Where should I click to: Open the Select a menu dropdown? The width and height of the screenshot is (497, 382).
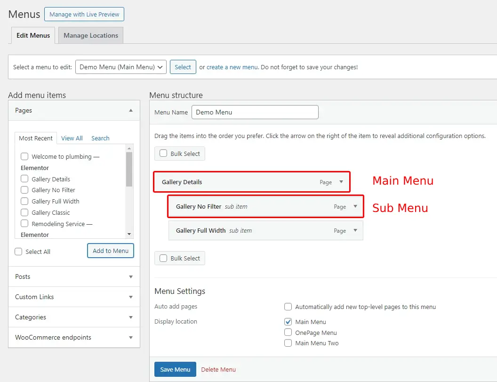pyautogui.click(x=121, y=67)
